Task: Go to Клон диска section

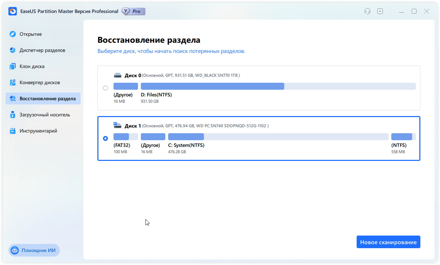Action: pos(32,66)
